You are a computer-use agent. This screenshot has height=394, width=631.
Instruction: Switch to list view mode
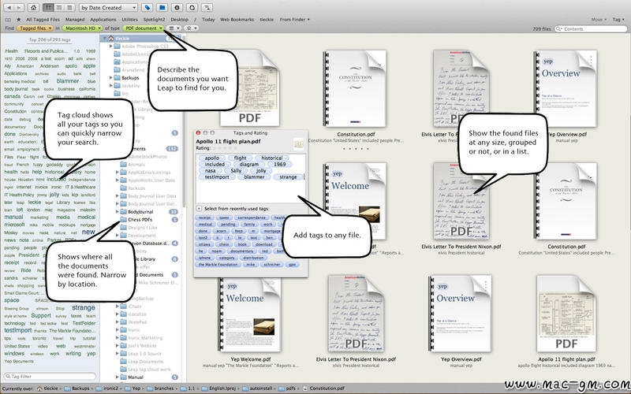pos(58,7)
